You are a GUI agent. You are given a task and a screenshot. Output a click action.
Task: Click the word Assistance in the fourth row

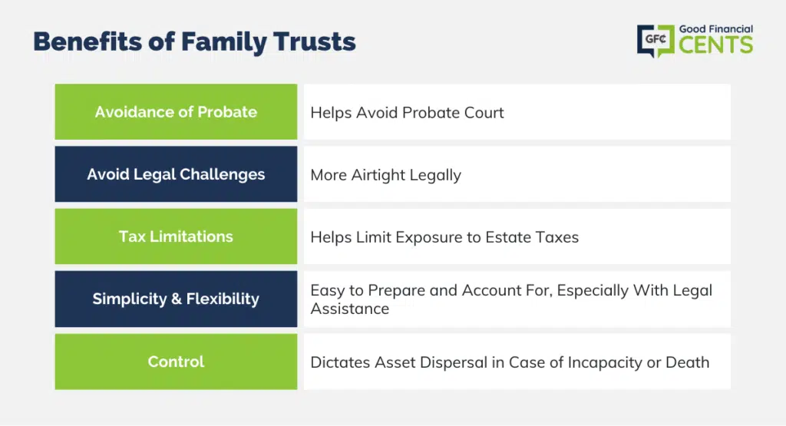(x=350, y=309)
